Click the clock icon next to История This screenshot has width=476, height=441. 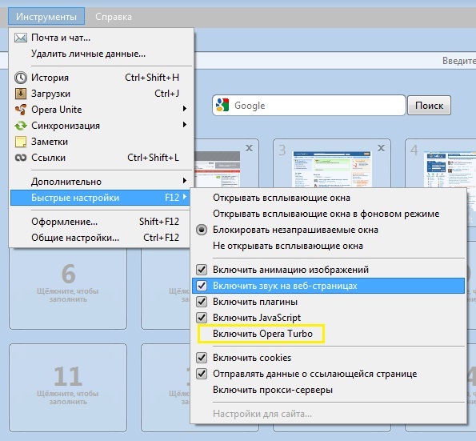click(x=21, y=78)
